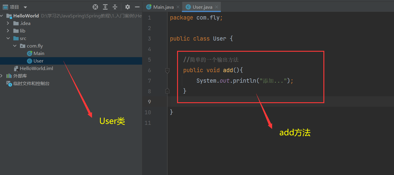Expand the 外部库 node

(2, 76)
